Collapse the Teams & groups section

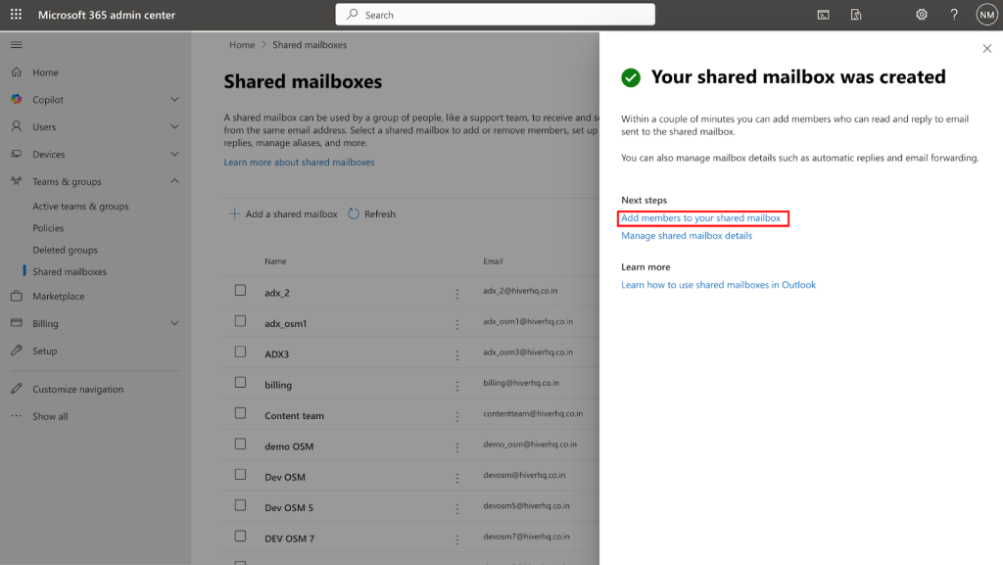[174, 180]
